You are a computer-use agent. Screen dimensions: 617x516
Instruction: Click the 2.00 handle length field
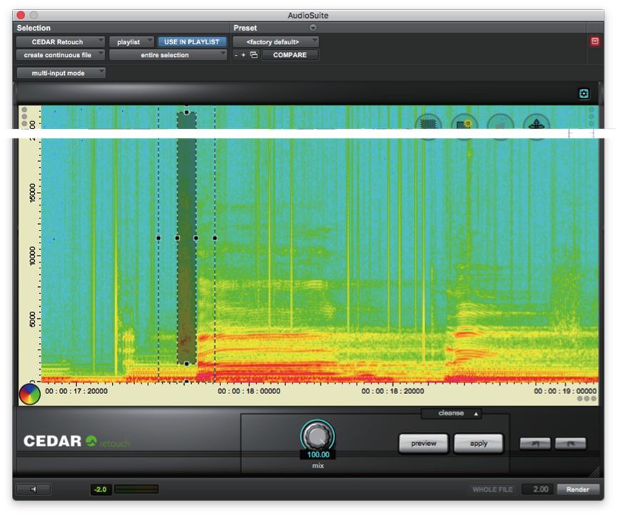tap(538, 489)
